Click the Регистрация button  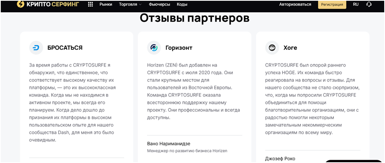coord(332,4)
